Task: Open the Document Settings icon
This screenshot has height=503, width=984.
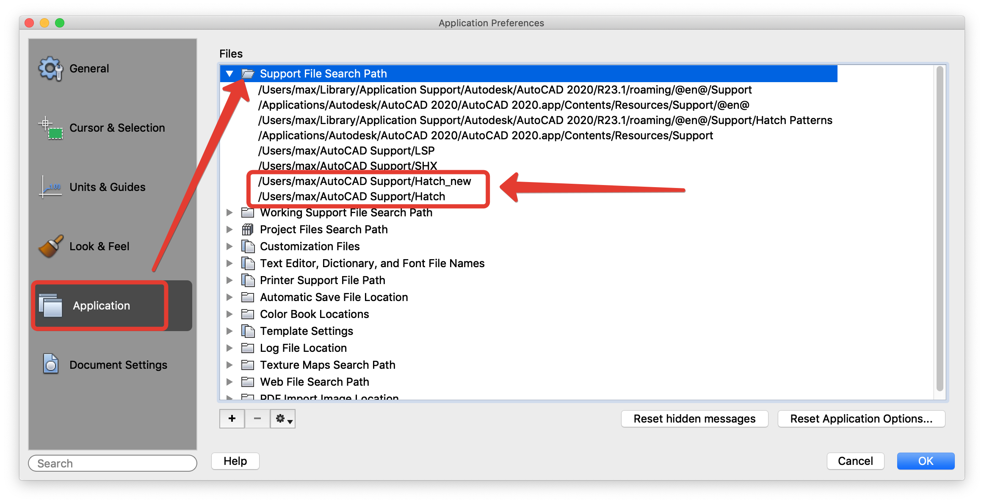Action: pyautogui.click(x=50, y=364)
